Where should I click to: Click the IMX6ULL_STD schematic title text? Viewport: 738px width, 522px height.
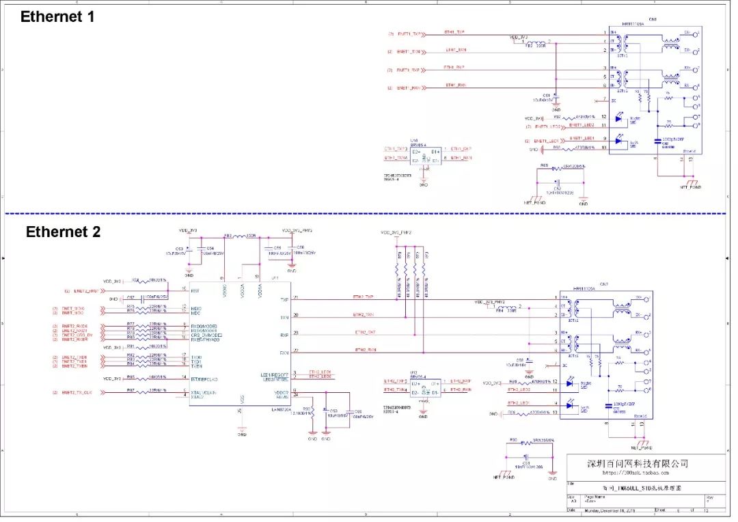coord(642,489)
